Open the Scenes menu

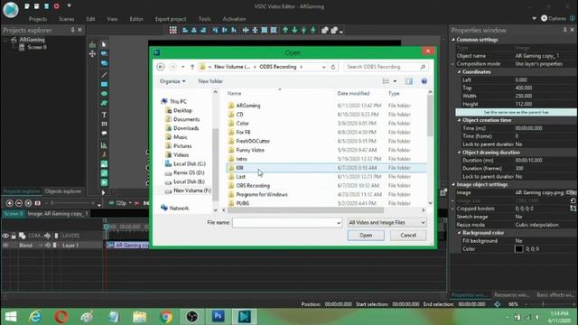[x=66, y=19]
